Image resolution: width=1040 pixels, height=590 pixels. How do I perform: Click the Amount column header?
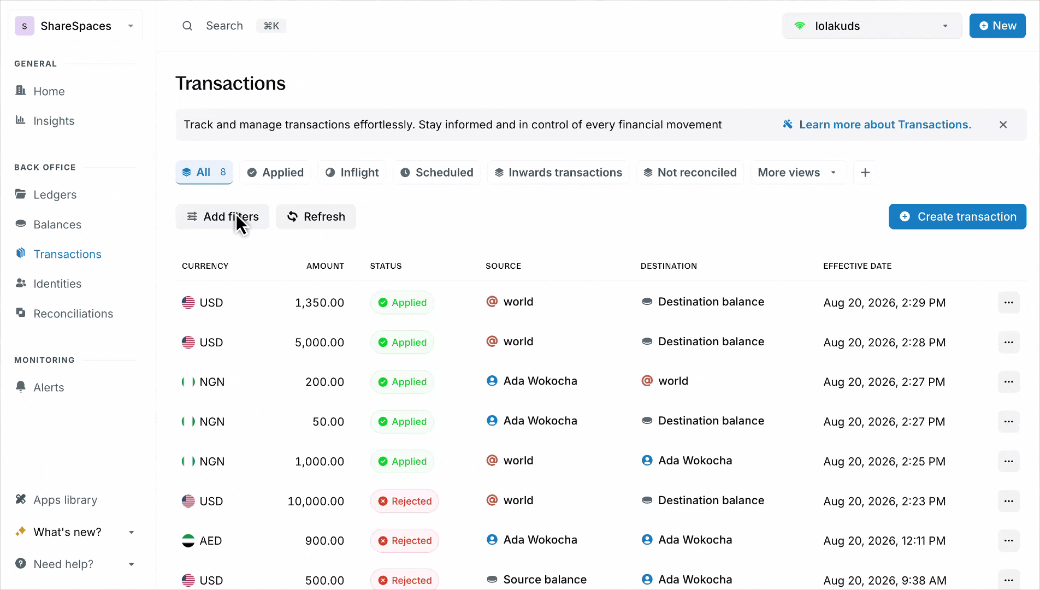point(325,266)
